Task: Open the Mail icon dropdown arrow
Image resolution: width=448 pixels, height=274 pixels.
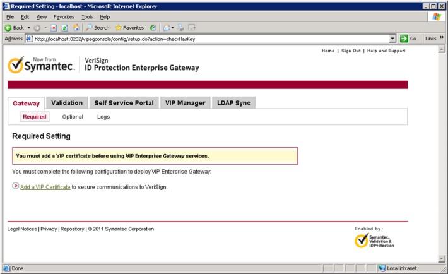Action: click(172, 28)
